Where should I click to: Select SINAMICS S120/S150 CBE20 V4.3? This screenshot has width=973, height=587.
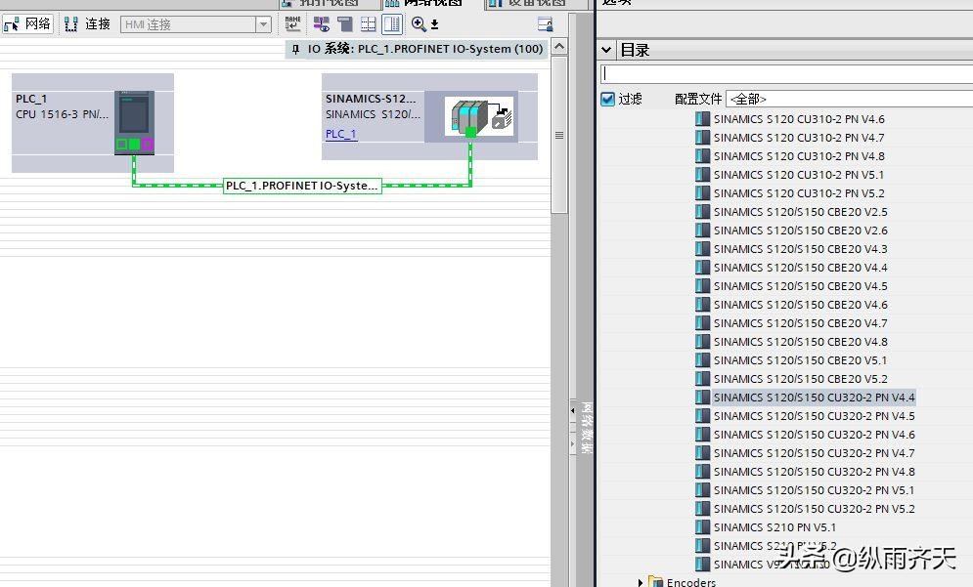pyautogui.click(x=801, y=249)
